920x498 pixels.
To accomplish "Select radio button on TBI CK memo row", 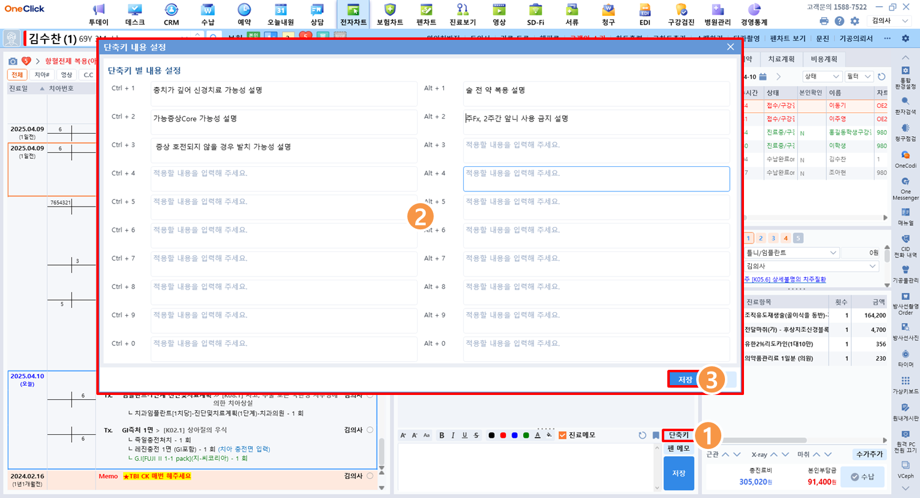I will (x=370, y=476).
